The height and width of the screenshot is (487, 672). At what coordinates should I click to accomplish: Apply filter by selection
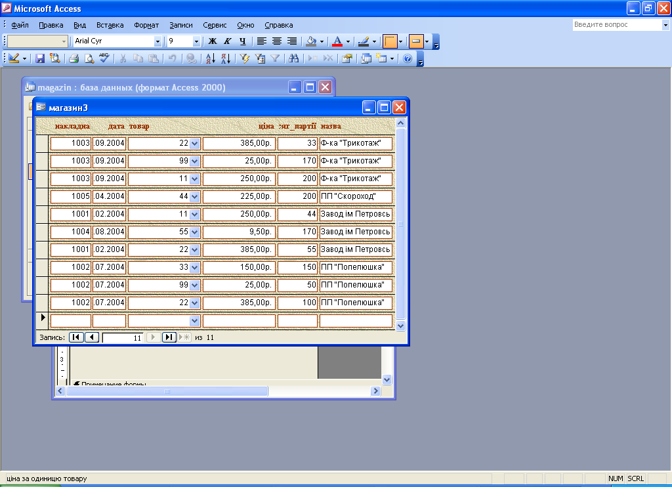click(245, 58)
